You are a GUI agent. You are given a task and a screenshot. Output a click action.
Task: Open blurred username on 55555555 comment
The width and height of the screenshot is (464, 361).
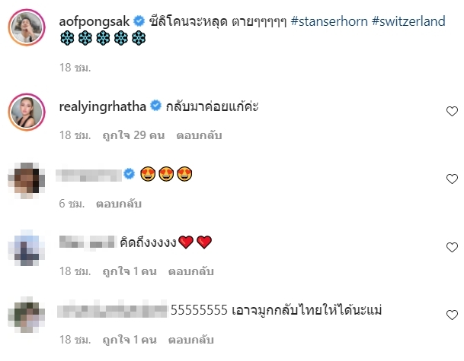tap(113, 310)
